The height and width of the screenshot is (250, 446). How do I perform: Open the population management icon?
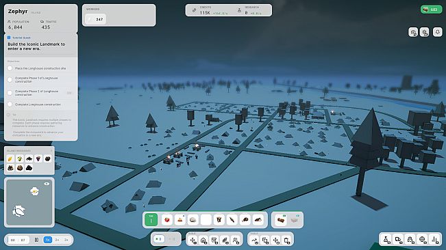410,240
